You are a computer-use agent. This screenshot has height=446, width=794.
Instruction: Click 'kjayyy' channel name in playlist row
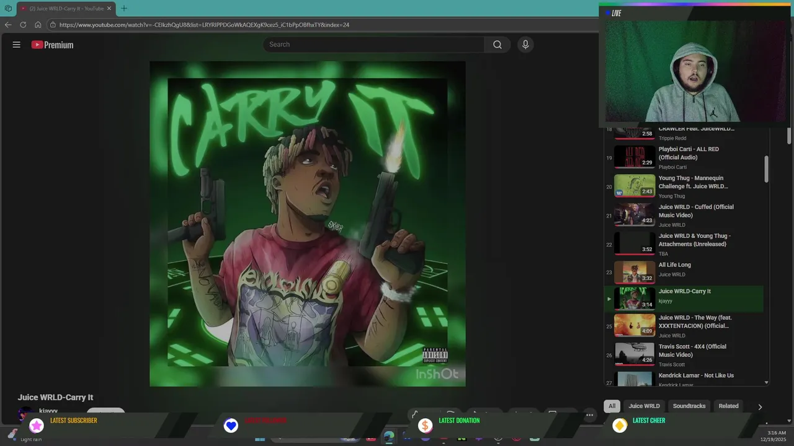666,301
